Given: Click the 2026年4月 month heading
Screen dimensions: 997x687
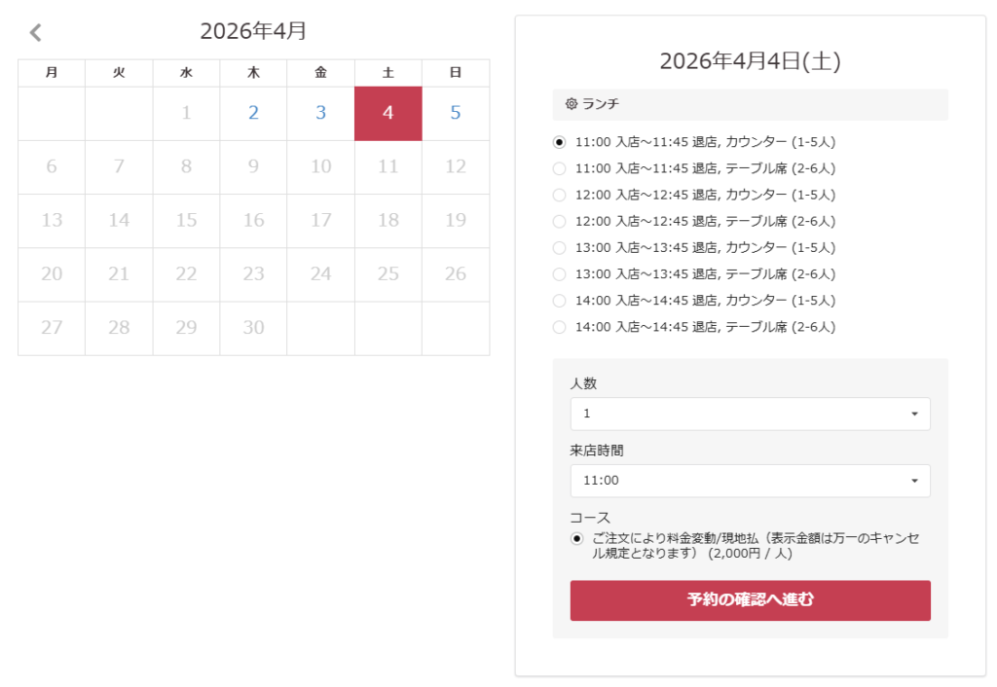Looking at the screenshot, I should pos(253,31).
